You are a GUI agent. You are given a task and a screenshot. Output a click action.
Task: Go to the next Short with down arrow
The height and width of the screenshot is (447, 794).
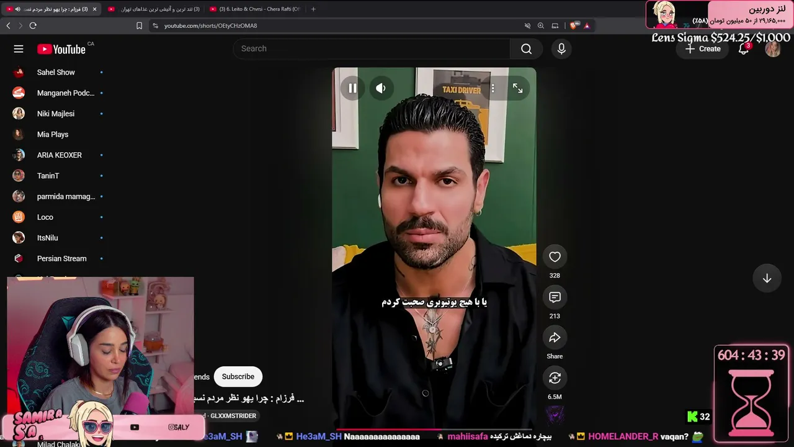click(x=767, y=279)
